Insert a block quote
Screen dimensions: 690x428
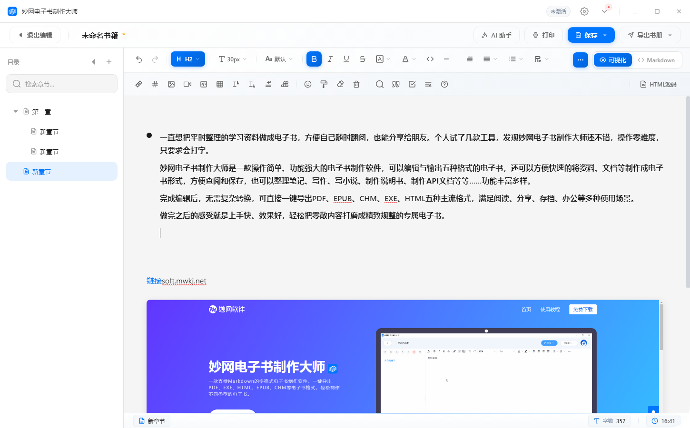pos(396,84)
